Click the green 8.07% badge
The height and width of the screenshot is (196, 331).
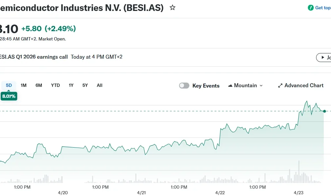click(x=9, y=96)
